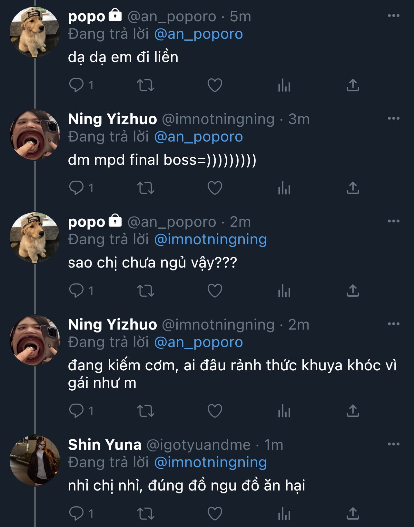Open Ning Yizhuo's avatar on "dm mpd" tweet

click(x=35, y=135)
